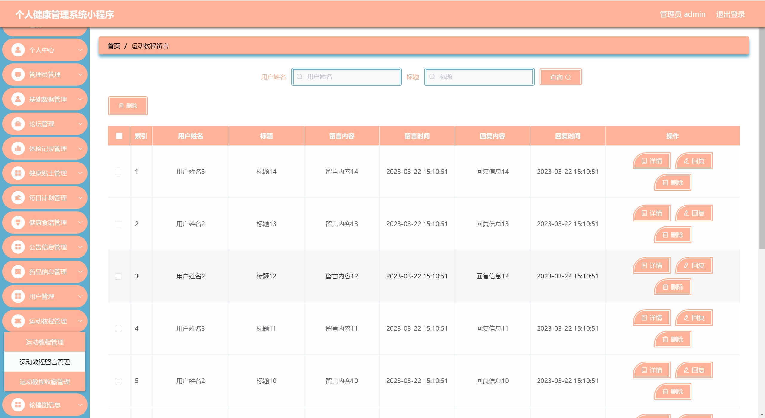Click the 退出登录 link
Screen dimensions: 765x418
click(x=730, y=14)
